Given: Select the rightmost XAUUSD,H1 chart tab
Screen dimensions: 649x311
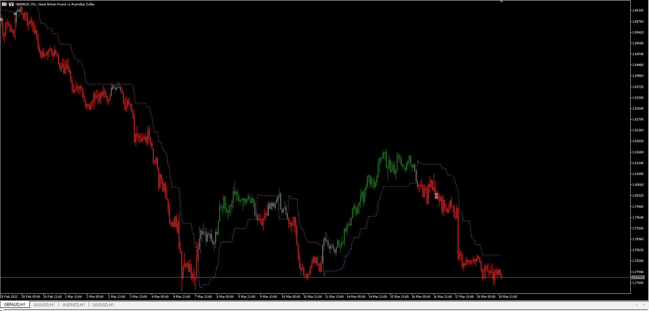Looking at the screenshot, I should 103,304.
